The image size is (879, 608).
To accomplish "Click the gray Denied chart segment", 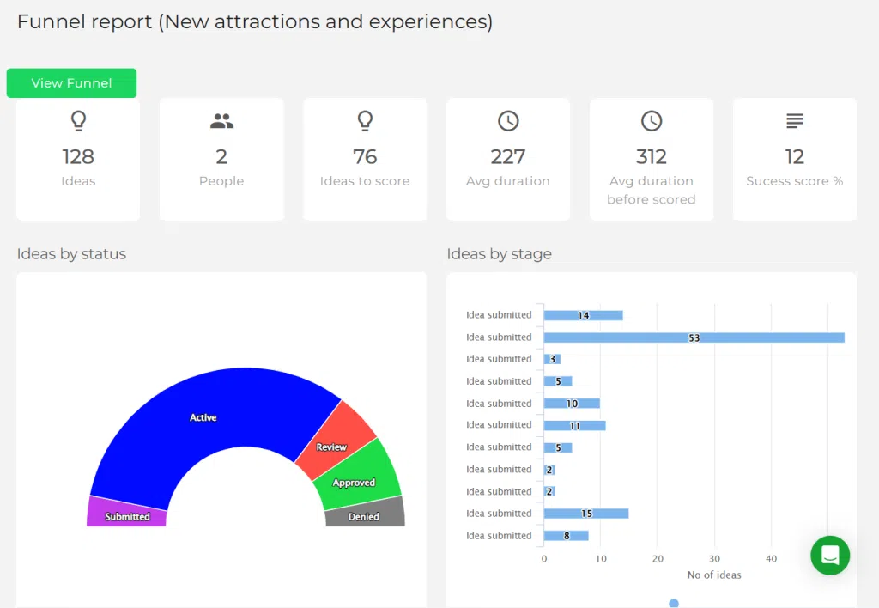I will coord(364,514).
